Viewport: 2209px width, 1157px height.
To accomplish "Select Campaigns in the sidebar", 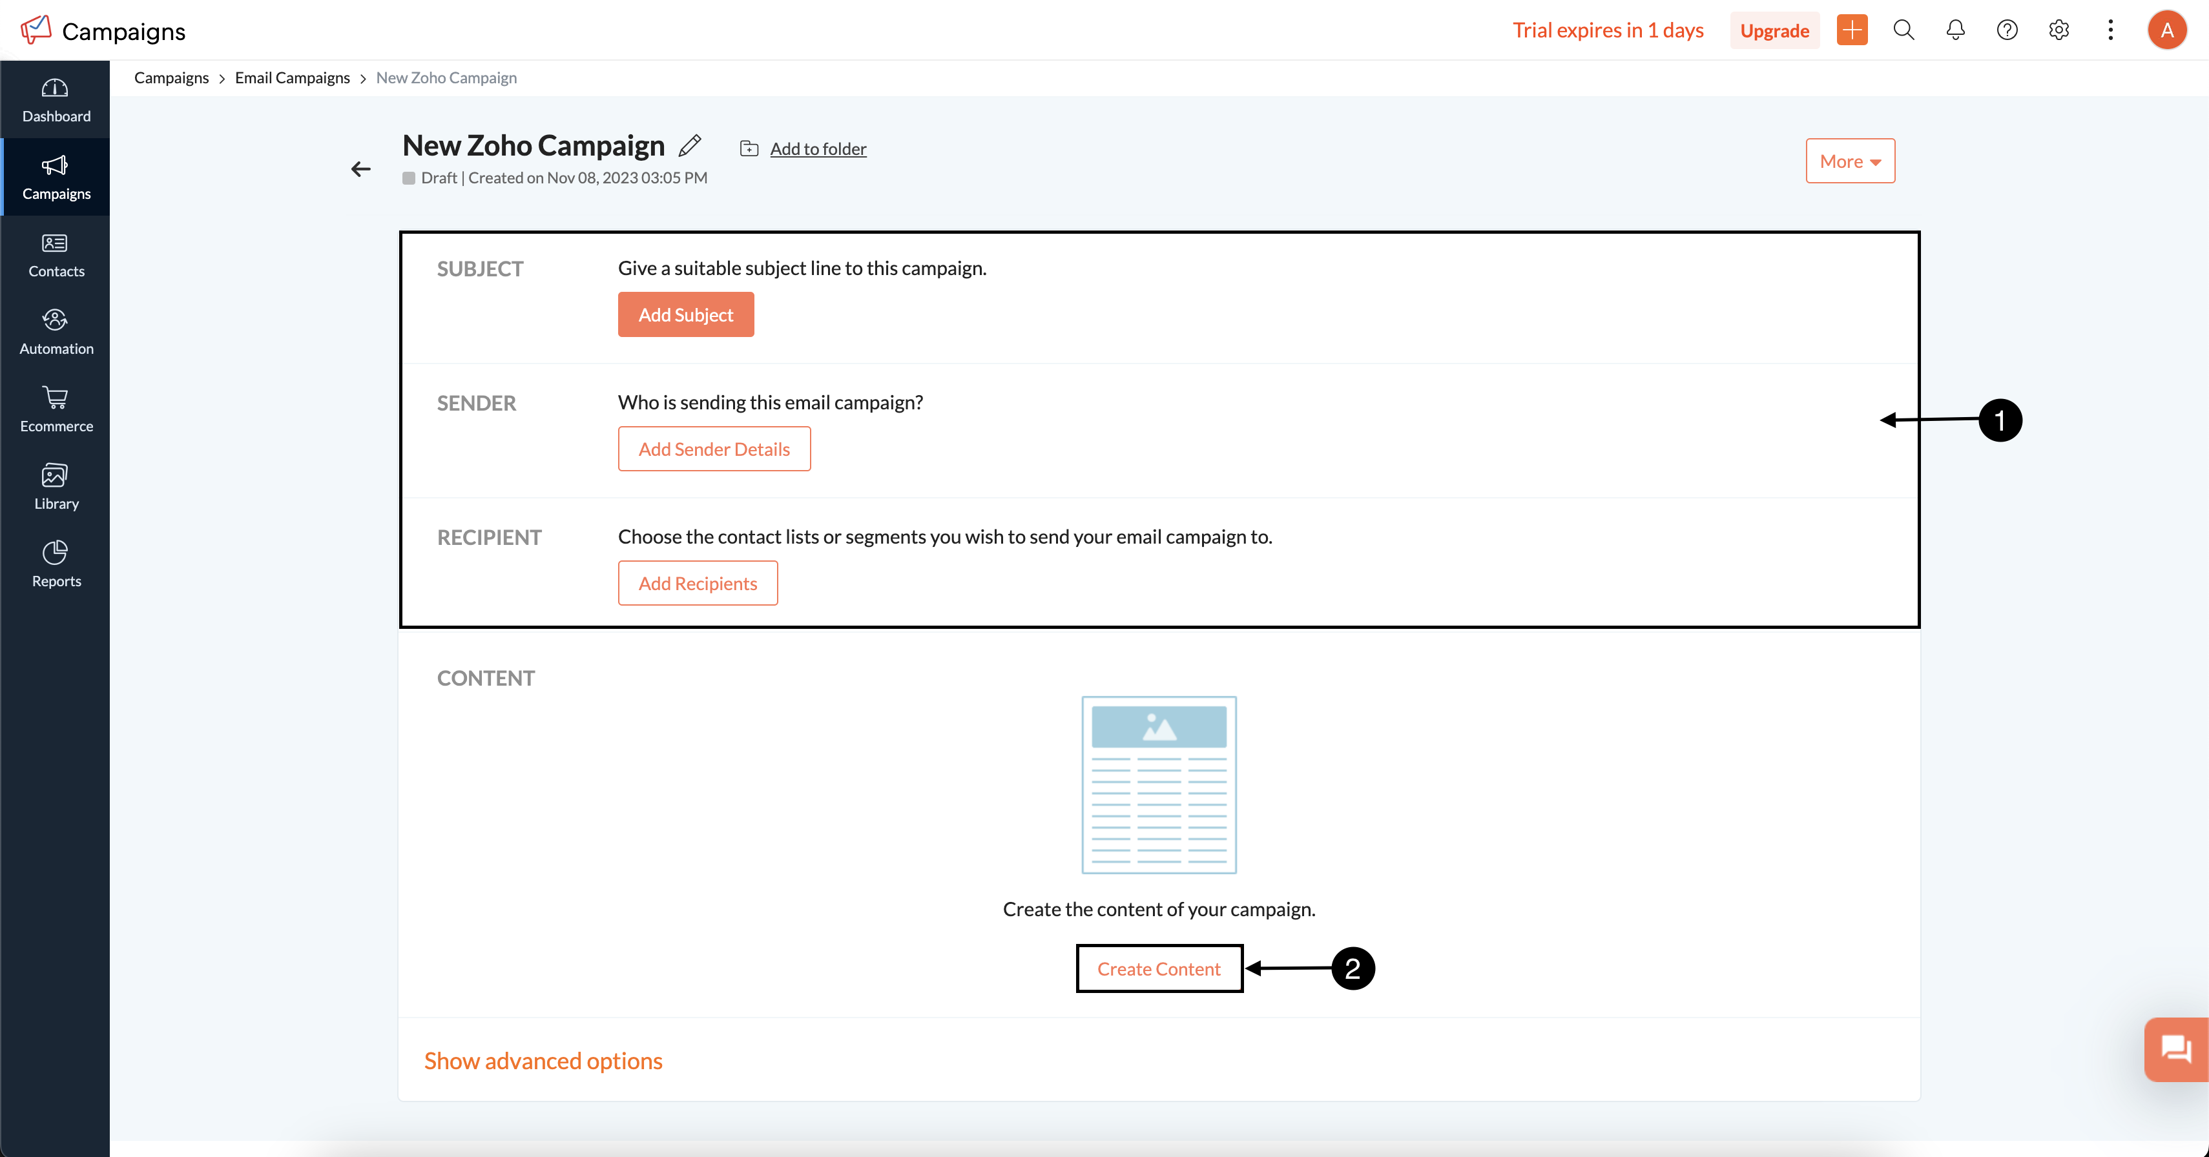I will coord(56,178).
